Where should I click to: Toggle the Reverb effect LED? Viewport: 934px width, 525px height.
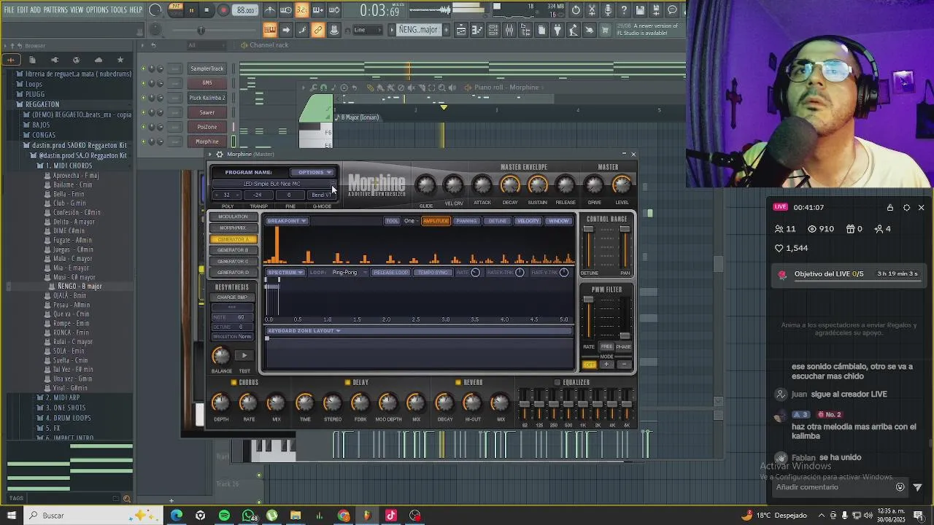(x=458, y=382)
